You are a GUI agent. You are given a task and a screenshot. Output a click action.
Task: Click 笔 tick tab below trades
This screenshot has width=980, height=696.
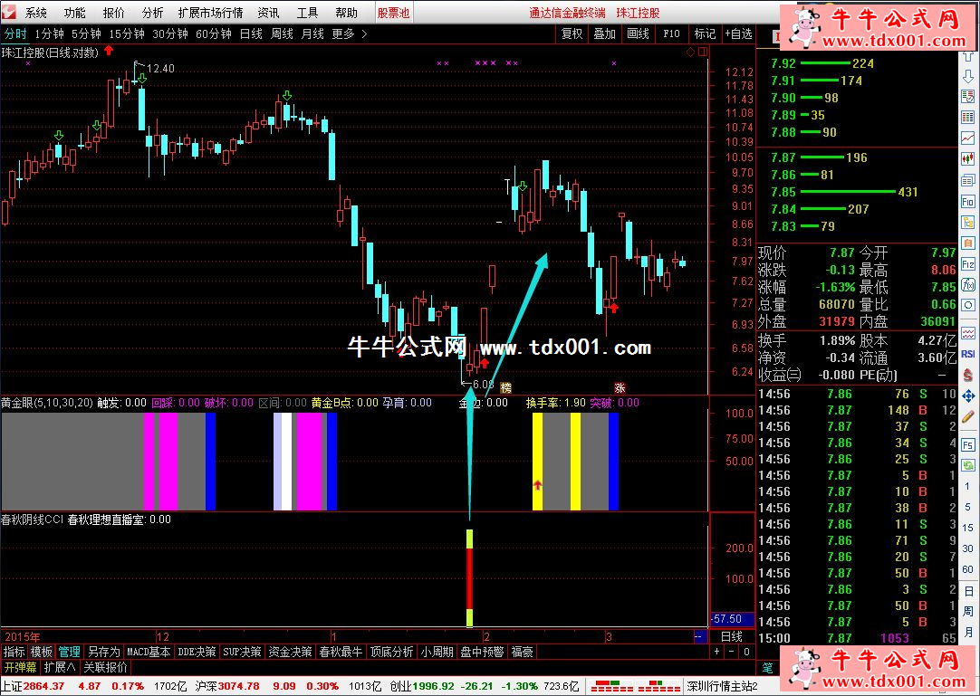(767, 668)
